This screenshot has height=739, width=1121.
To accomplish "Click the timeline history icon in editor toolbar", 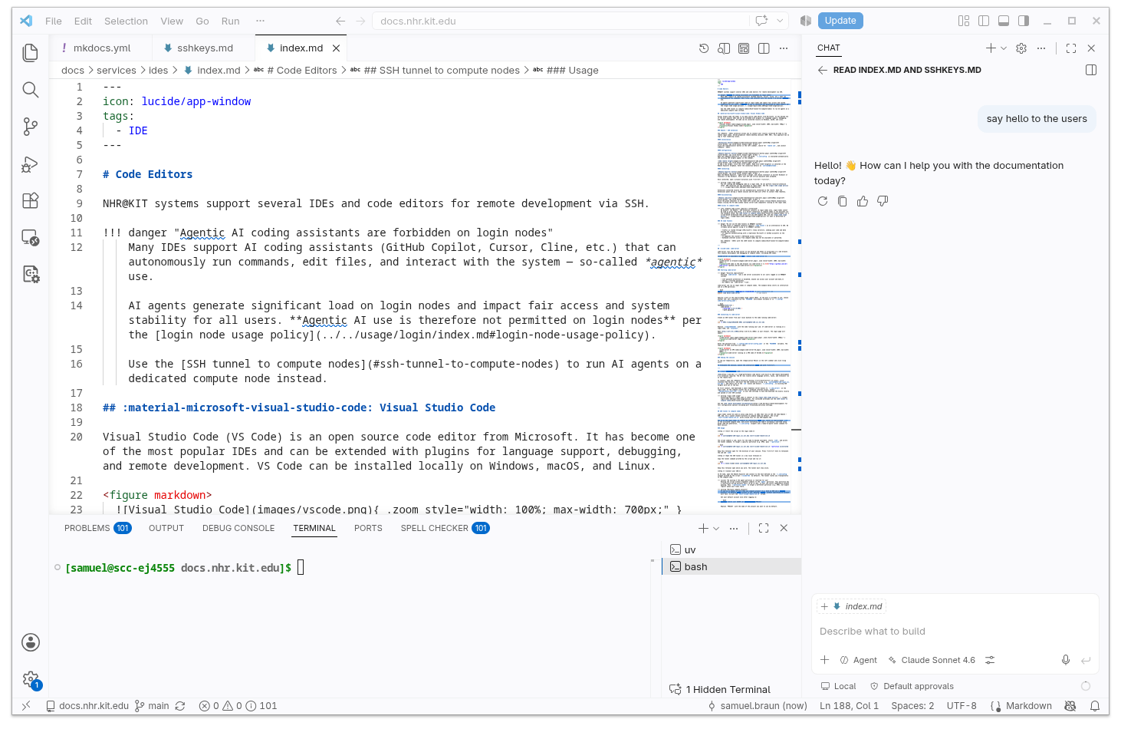I will tap(704, 48).
